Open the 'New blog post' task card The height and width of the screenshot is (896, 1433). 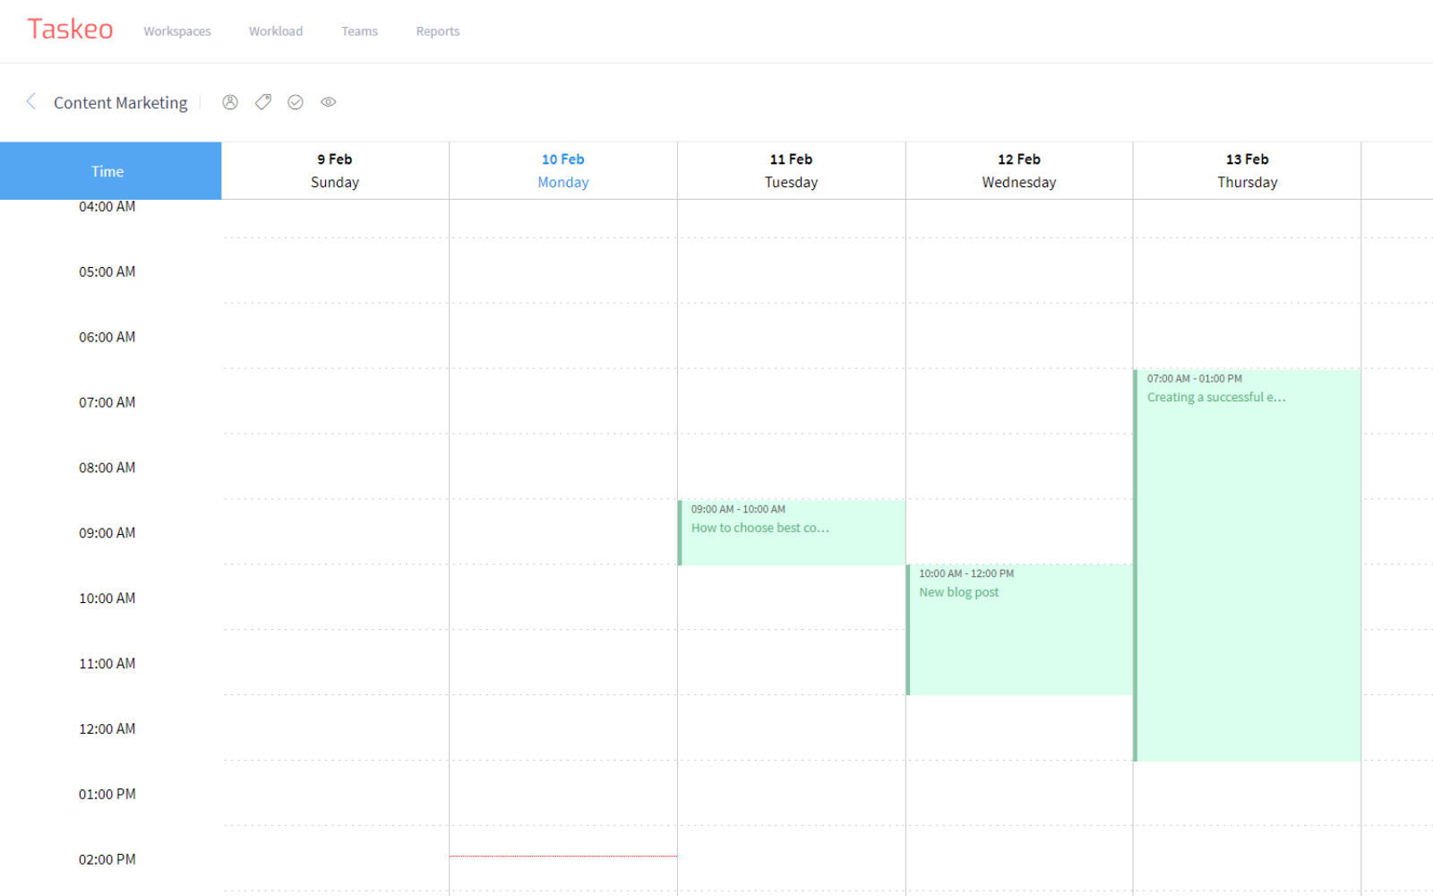1019,627
